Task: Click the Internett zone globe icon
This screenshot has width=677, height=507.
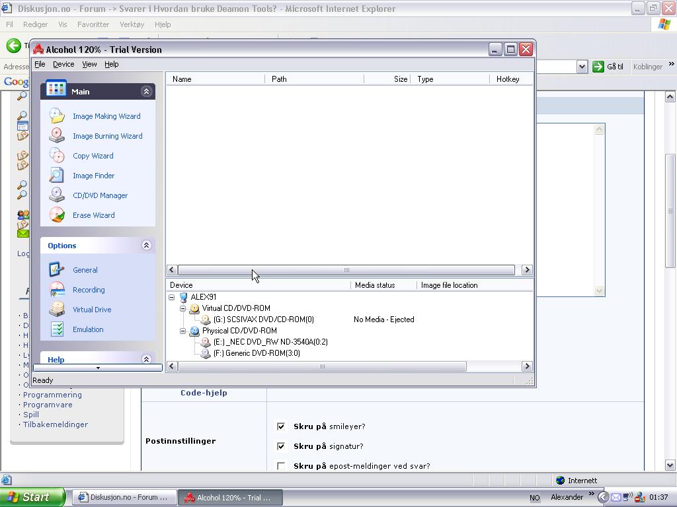Action: [x=561, y=481]
